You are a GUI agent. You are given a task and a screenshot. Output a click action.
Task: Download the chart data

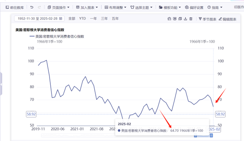pos(186,19)
